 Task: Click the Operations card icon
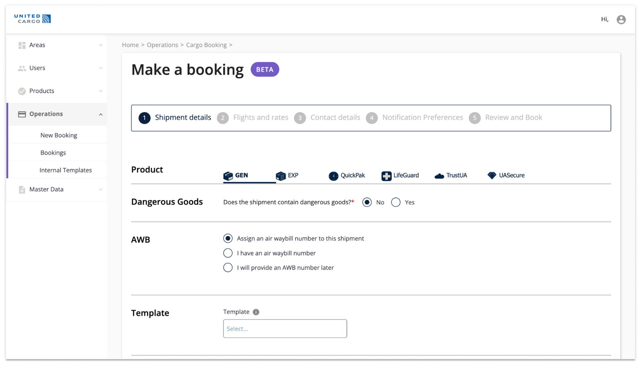coord(22,114)
